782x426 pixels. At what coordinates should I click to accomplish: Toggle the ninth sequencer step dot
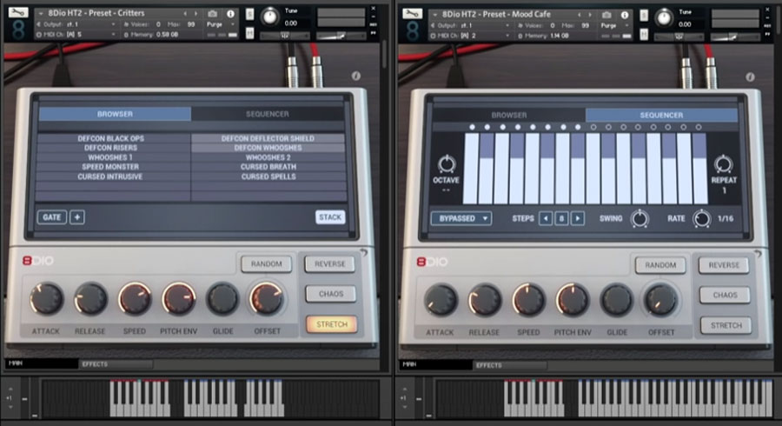tap(593, 127)
